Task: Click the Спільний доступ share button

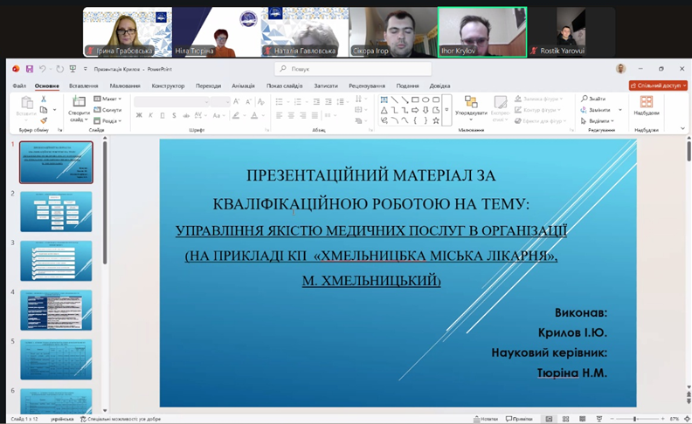Action: (657, 85)
